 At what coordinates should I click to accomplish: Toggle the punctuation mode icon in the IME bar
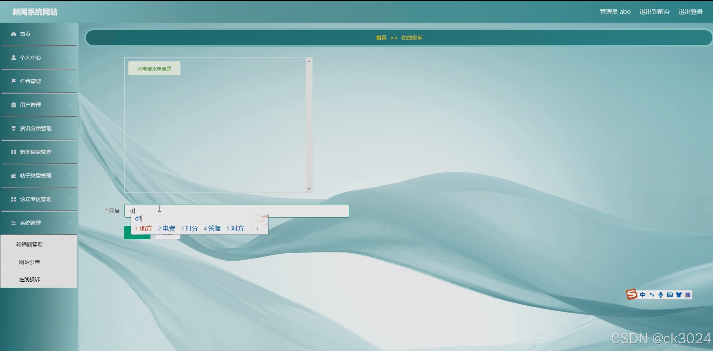652,295
